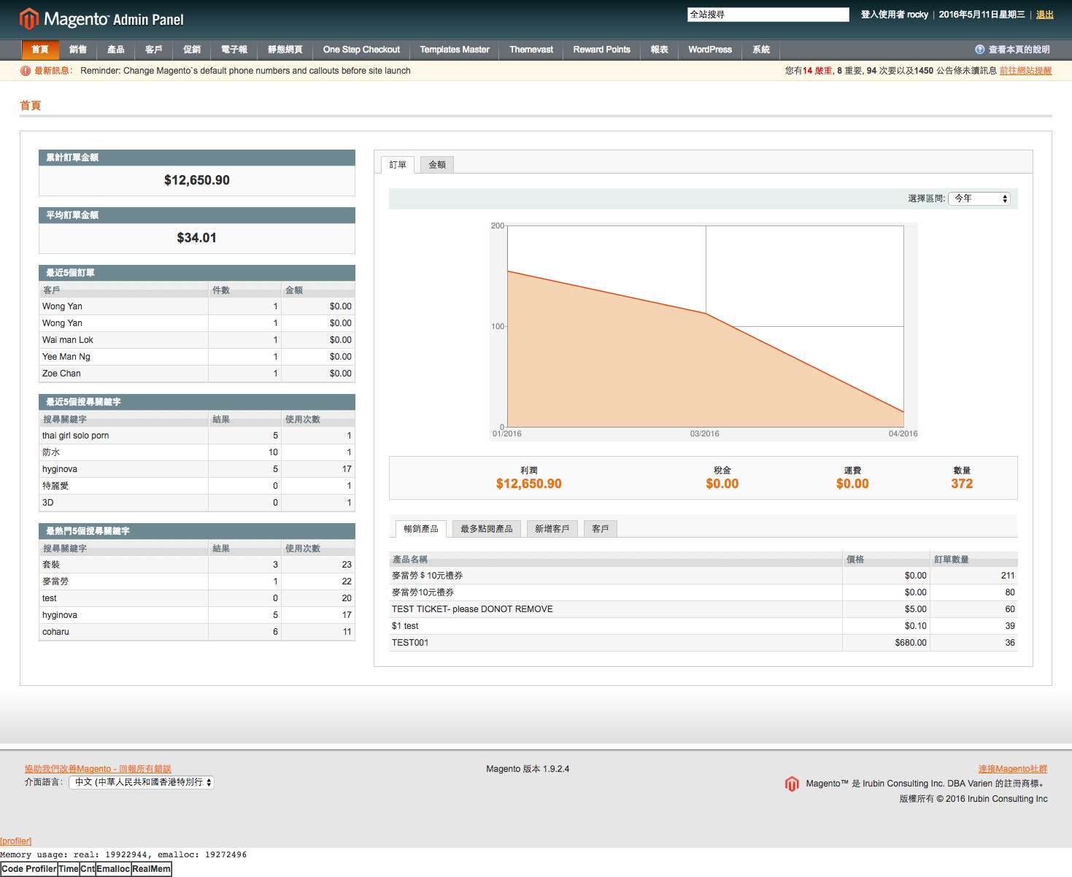
Task: Switch to the 最多點閱產品 tab
Action: pyautogui.click(x=486, y=529)
